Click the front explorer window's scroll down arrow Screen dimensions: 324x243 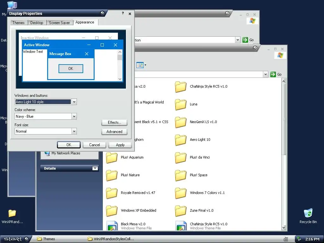click(284, 228)
